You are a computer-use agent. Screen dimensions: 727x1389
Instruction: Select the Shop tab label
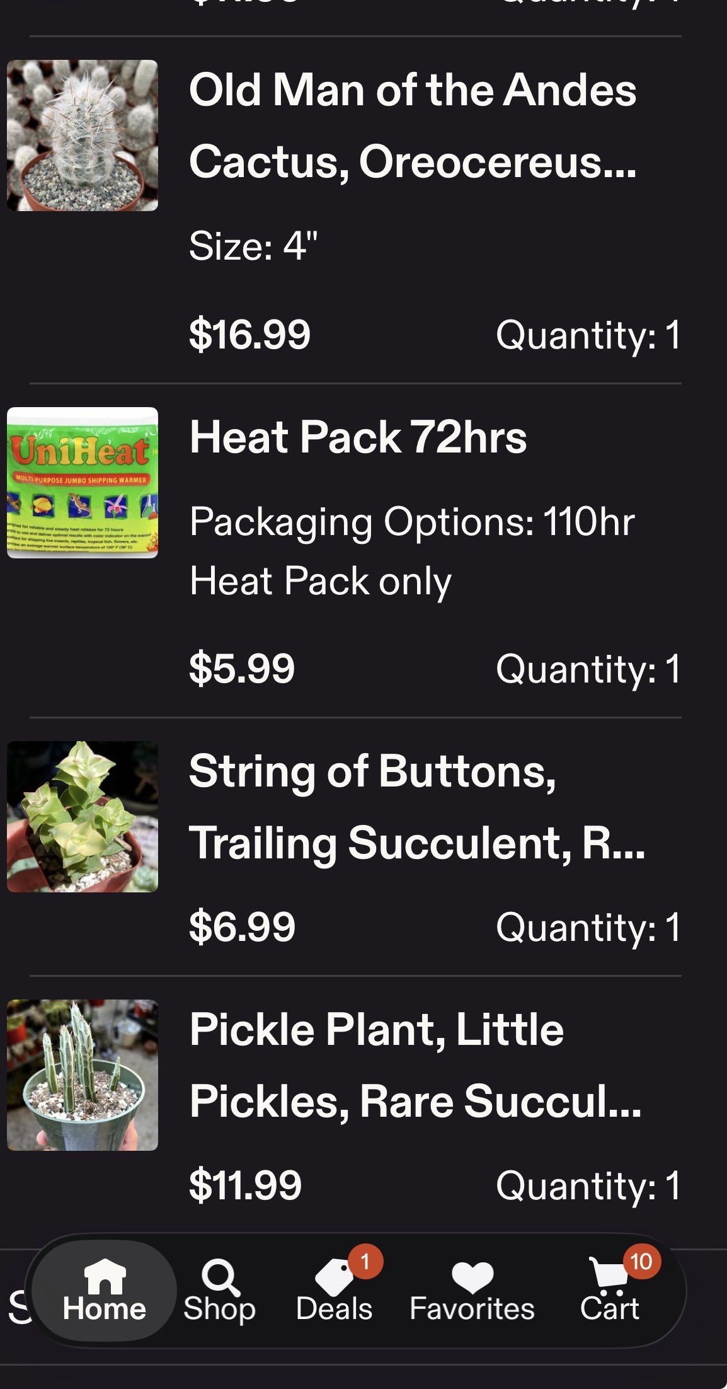coord(220,1309)
